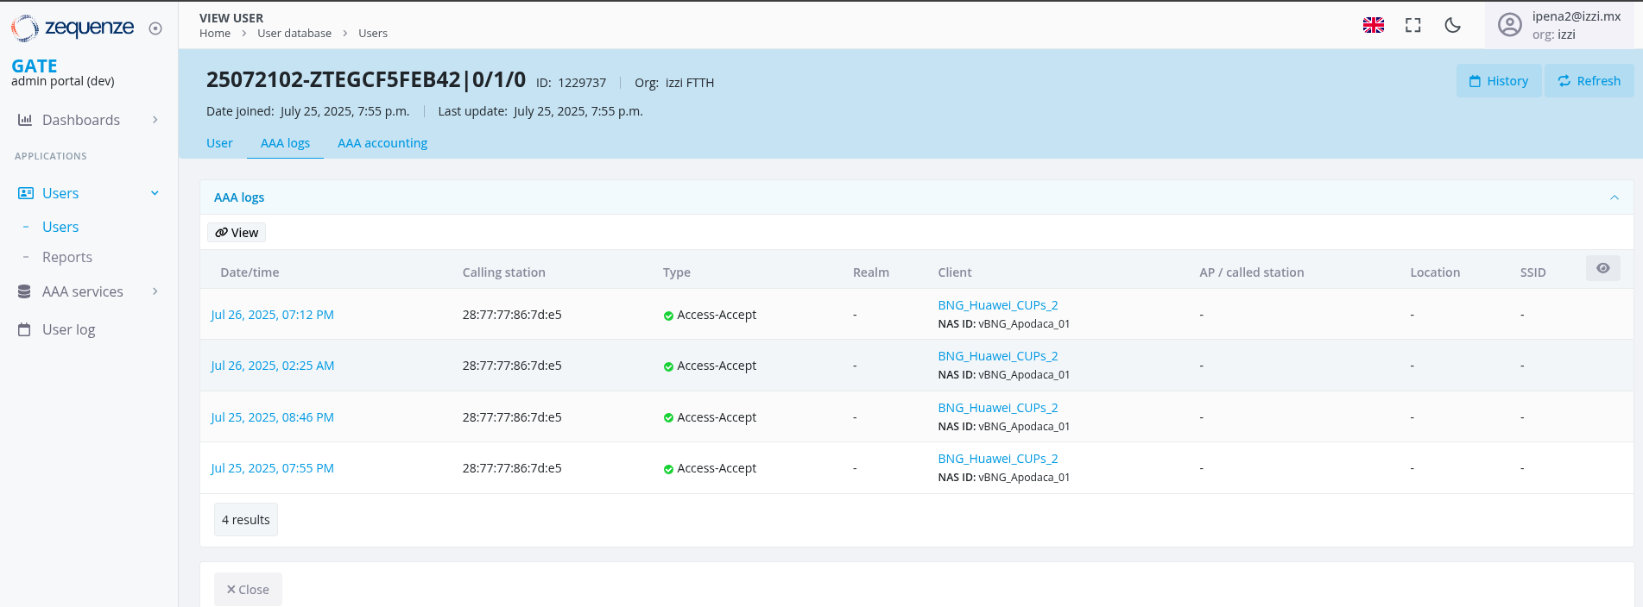Collapse the Users sidebar section chevron
Screen dimensions: 1643x607
[155, 193]
